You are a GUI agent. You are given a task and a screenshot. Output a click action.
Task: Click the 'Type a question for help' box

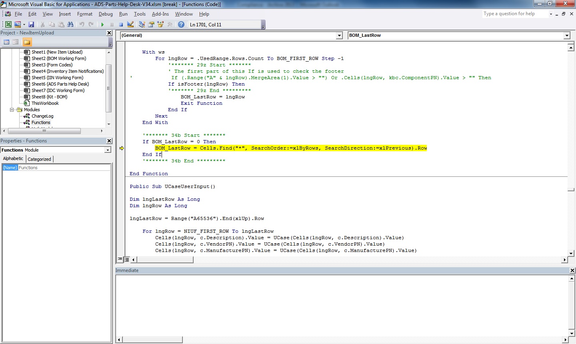click(x=515, y=14)
